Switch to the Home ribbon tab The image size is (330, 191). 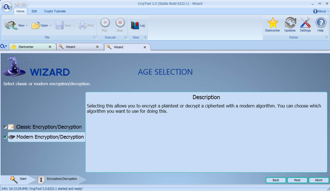pyautogui.click(x=20, y=11)
